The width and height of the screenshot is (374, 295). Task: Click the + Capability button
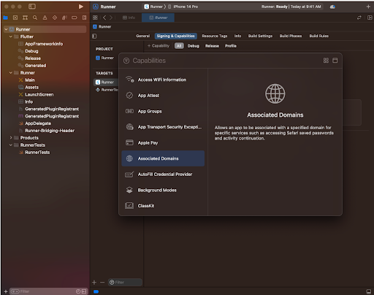tap(159, 46)
